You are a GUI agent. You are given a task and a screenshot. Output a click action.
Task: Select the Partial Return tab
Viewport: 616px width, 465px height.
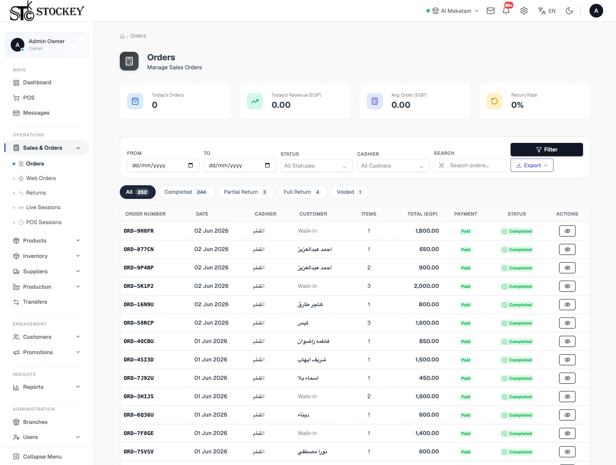246,192
